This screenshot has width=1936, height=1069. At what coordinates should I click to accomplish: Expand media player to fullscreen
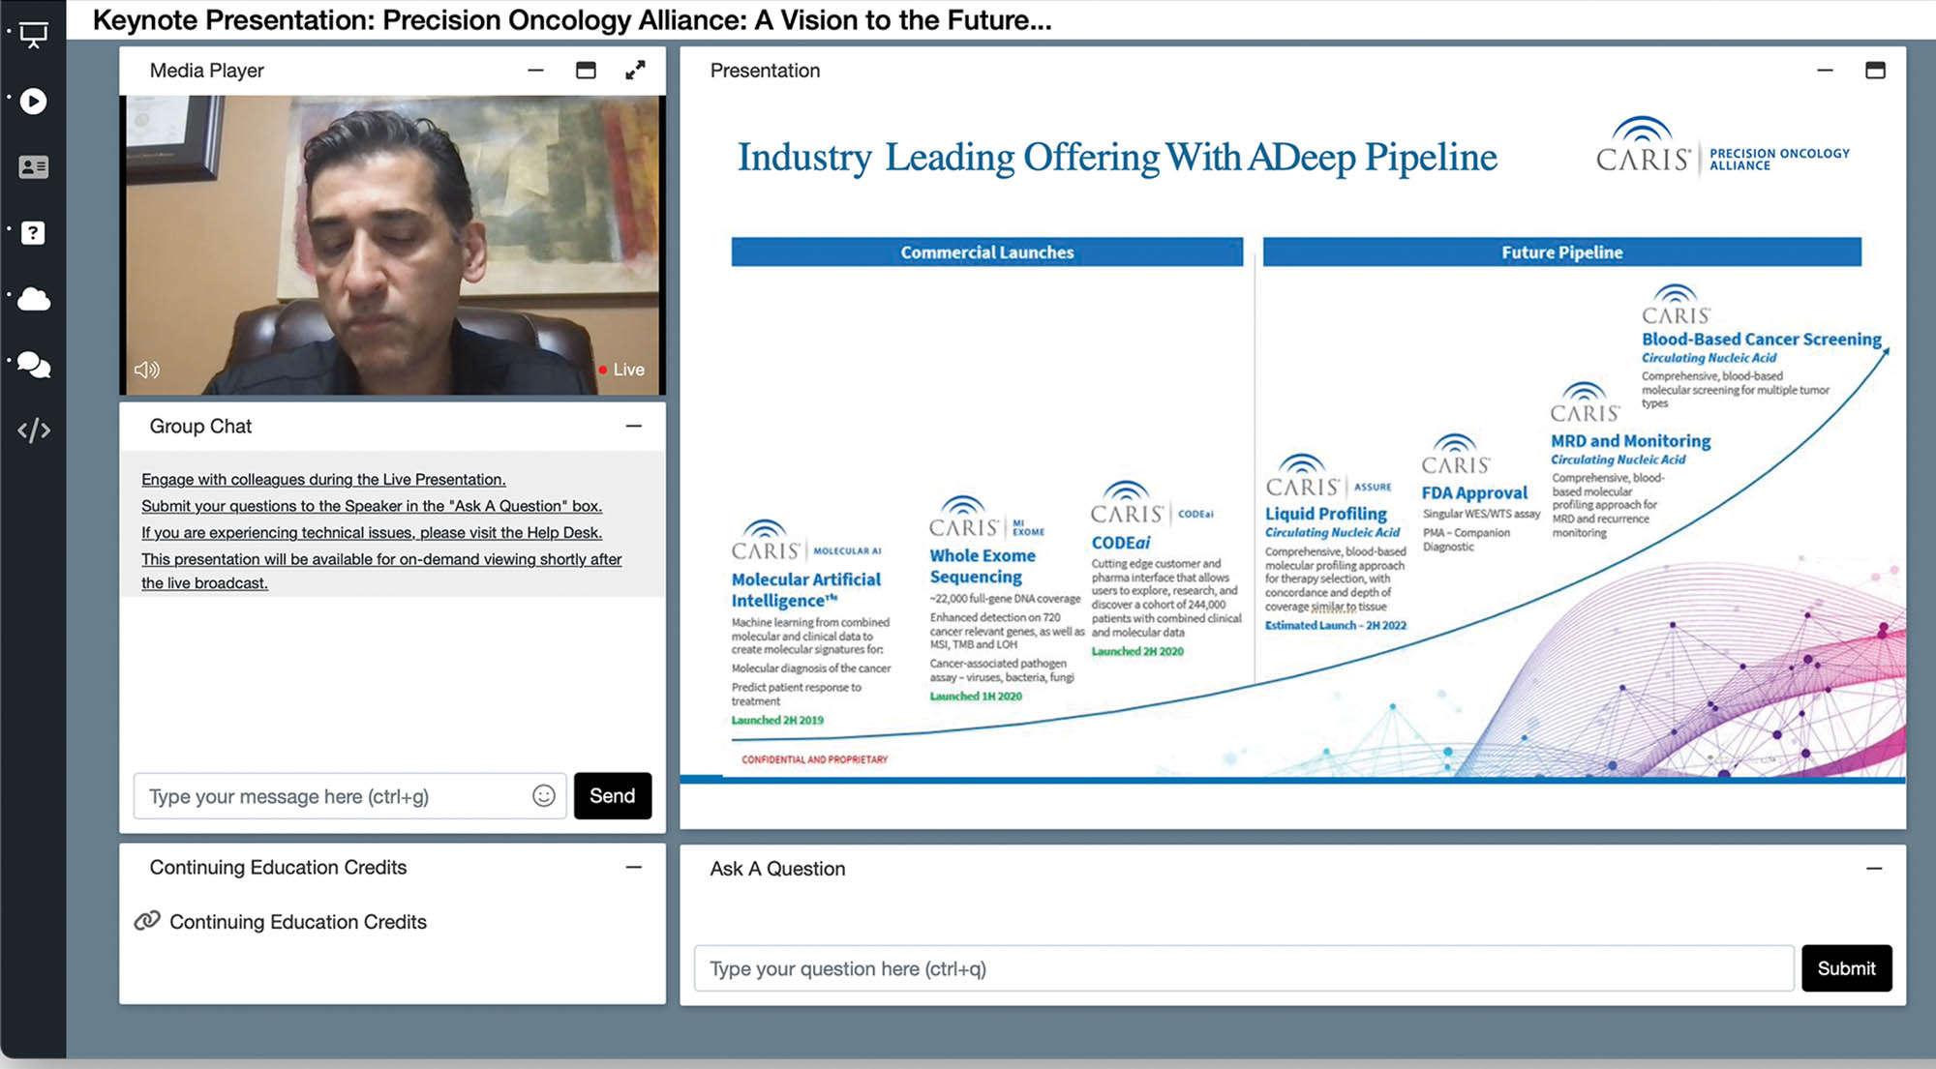pyautogui.click(x=635, y=71)
